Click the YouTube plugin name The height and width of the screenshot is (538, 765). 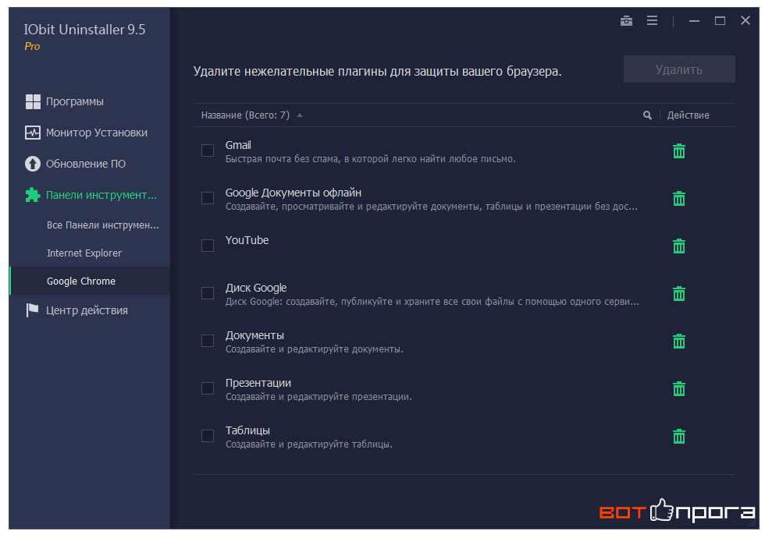point(247,240)
